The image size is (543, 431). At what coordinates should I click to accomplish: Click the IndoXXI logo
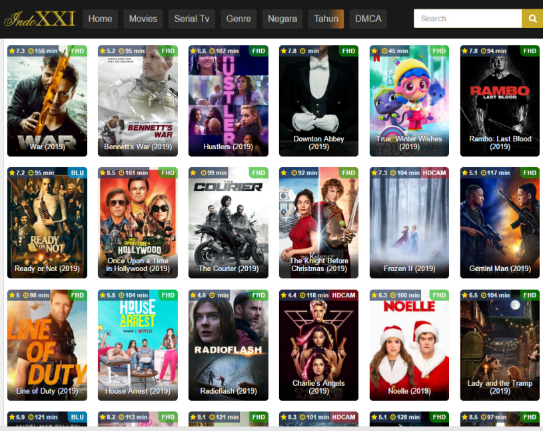click(x=39, y=19)
